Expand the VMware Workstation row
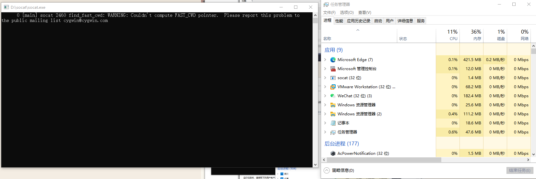Viewport: 536px width, 179px height. click(325, 87)
